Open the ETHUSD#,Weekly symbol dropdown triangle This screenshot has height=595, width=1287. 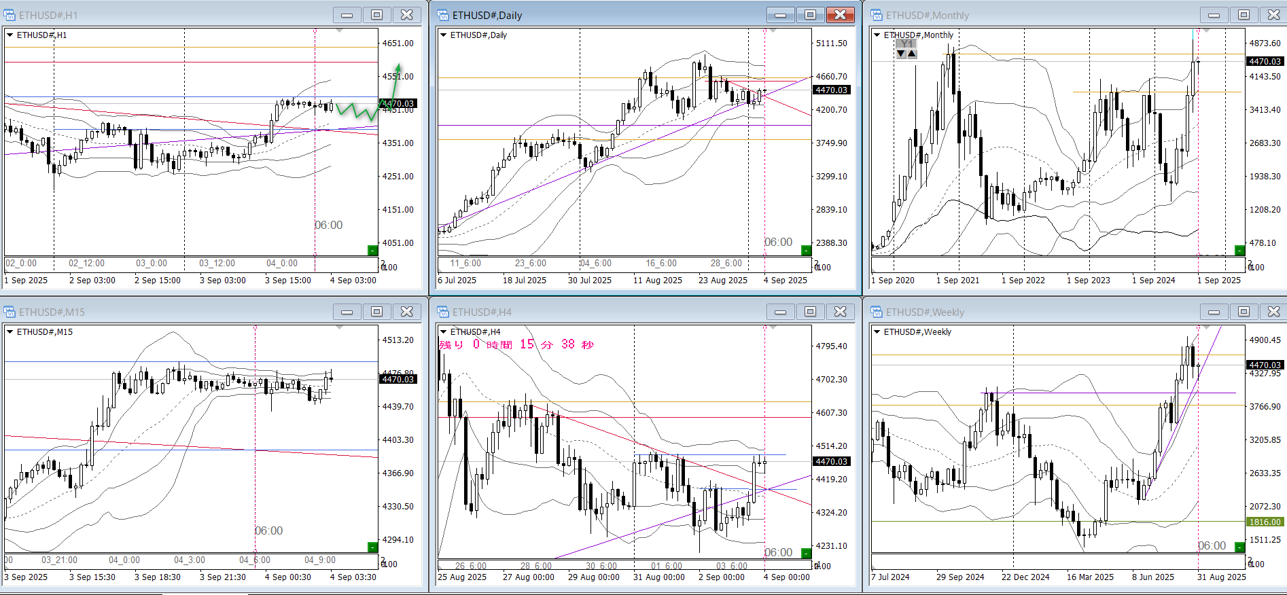[x=877, y=331]
